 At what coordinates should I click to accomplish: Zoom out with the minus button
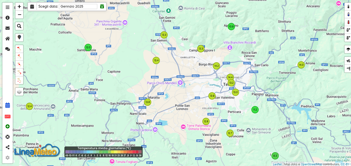click(19, 15)
